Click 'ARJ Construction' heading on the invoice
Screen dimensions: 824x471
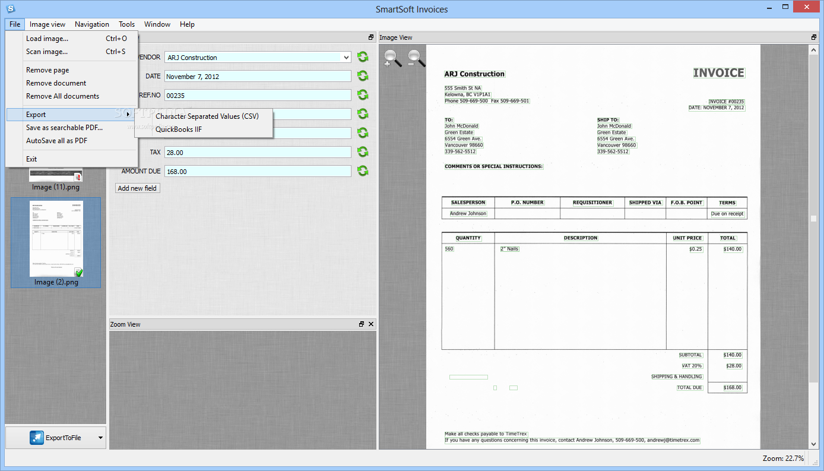[474, 74]
